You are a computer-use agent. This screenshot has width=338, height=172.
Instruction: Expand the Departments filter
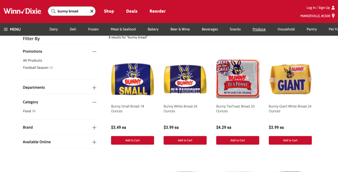pyautogui.click(x=94, y=87)
